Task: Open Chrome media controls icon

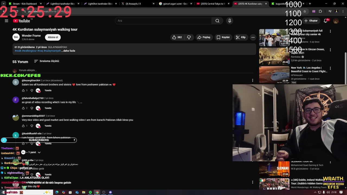Action: [x=330, y=11]
